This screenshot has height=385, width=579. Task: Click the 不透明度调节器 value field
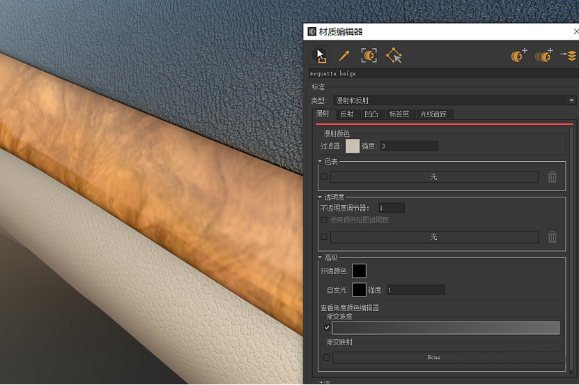[x=391, y=208]
